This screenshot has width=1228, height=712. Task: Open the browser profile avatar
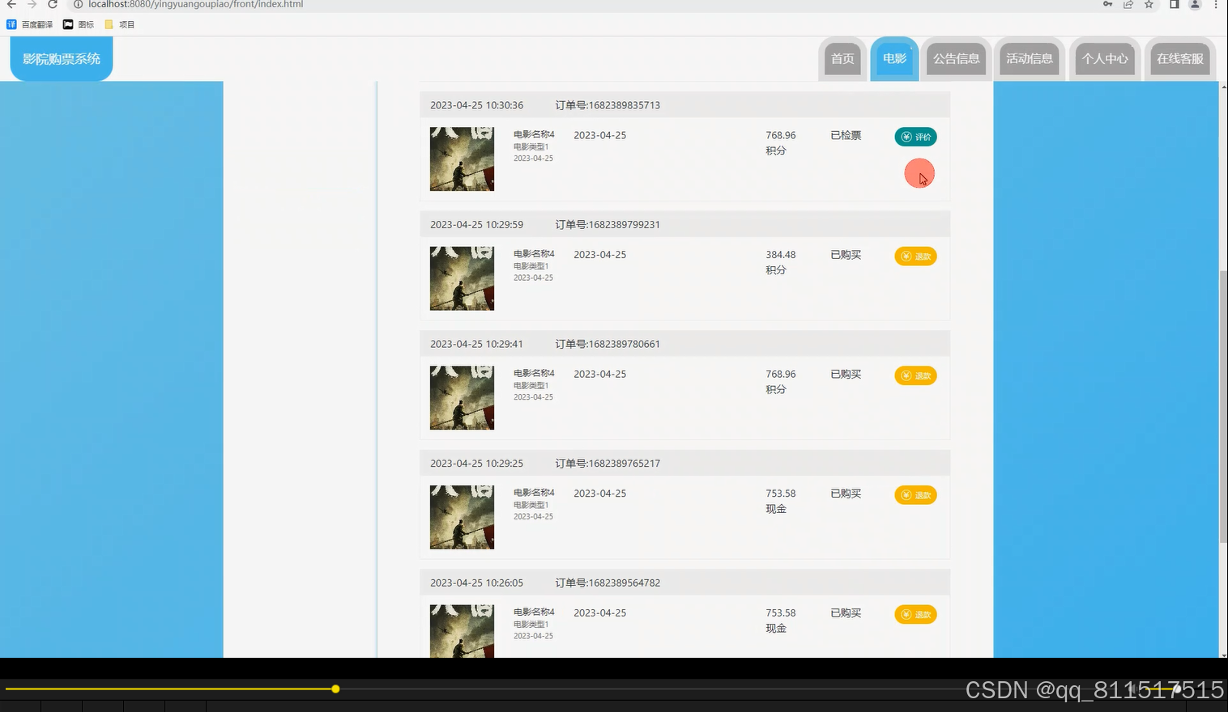coord(1195,4)
